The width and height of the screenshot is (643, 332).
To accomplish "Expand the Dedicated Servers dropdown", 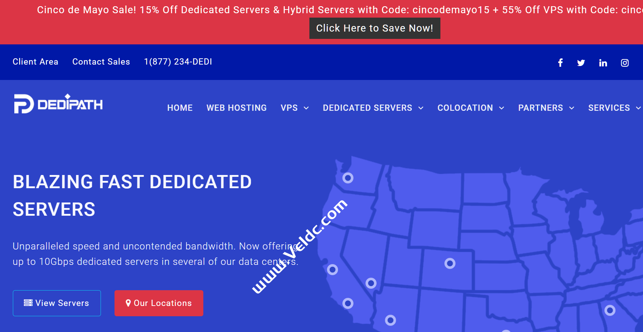I will pyautogui.click(x=373, y=108).
